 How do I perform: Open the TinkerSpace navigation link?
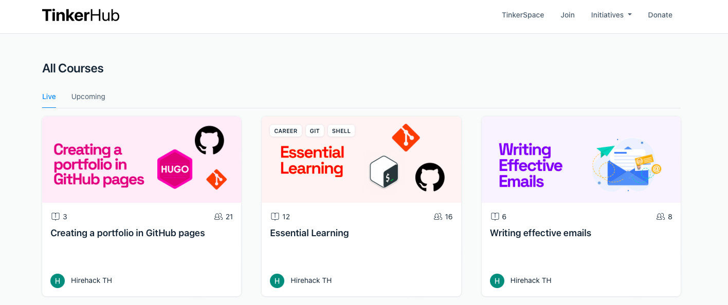(x=523, y=15)
